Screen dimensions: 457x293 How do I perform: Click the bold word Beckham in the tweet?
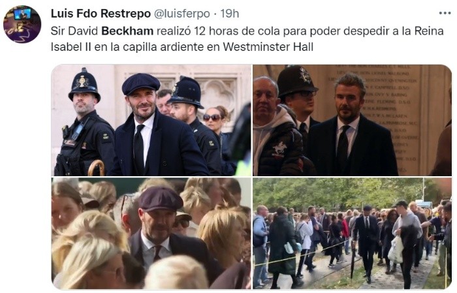click(x=127, y=31)
